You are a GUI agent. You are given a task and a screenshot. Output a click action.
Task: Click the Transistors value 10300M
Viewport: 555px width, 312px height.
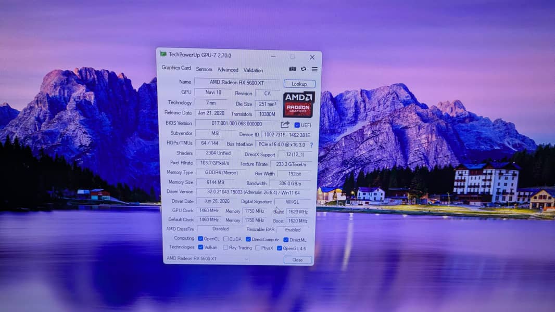pyautogui.click(x=267, y=114)
